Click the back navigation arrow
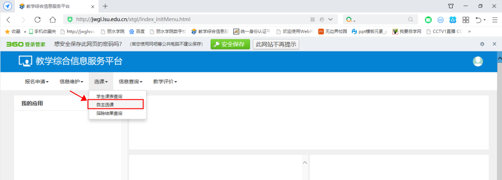The image size is (502, 180). coord(8,20)
